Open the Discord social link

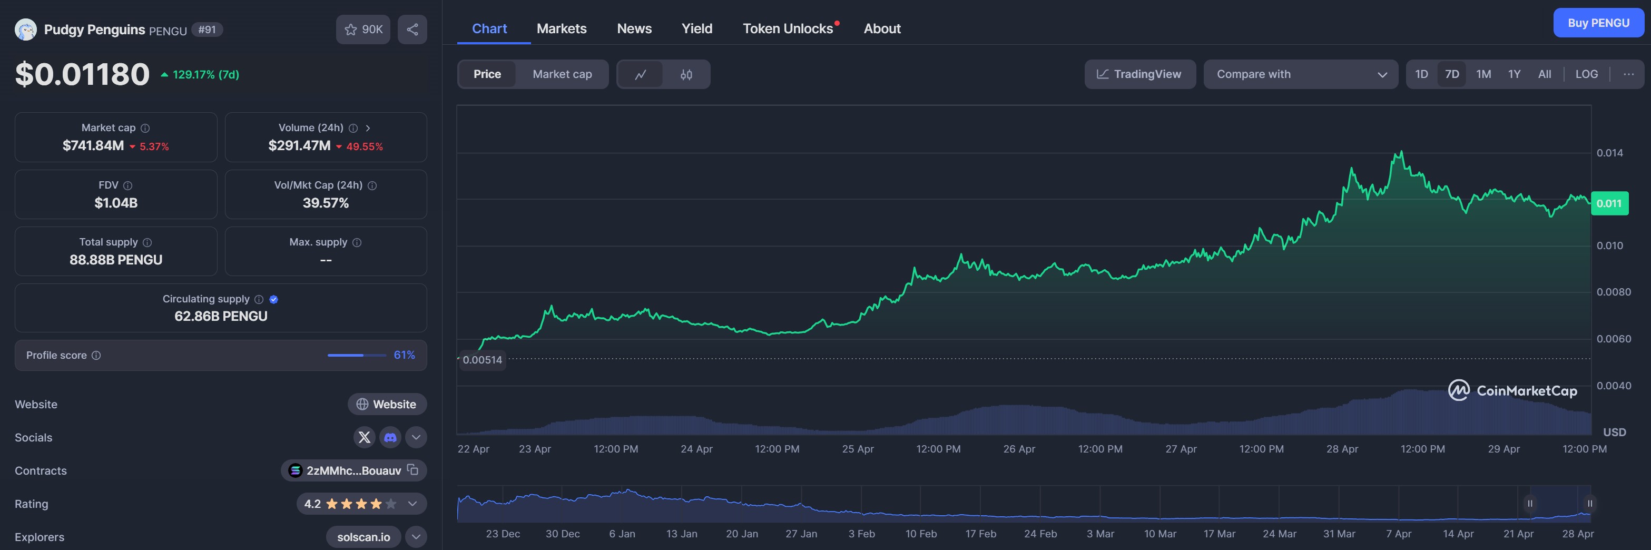tap(390, 437)
